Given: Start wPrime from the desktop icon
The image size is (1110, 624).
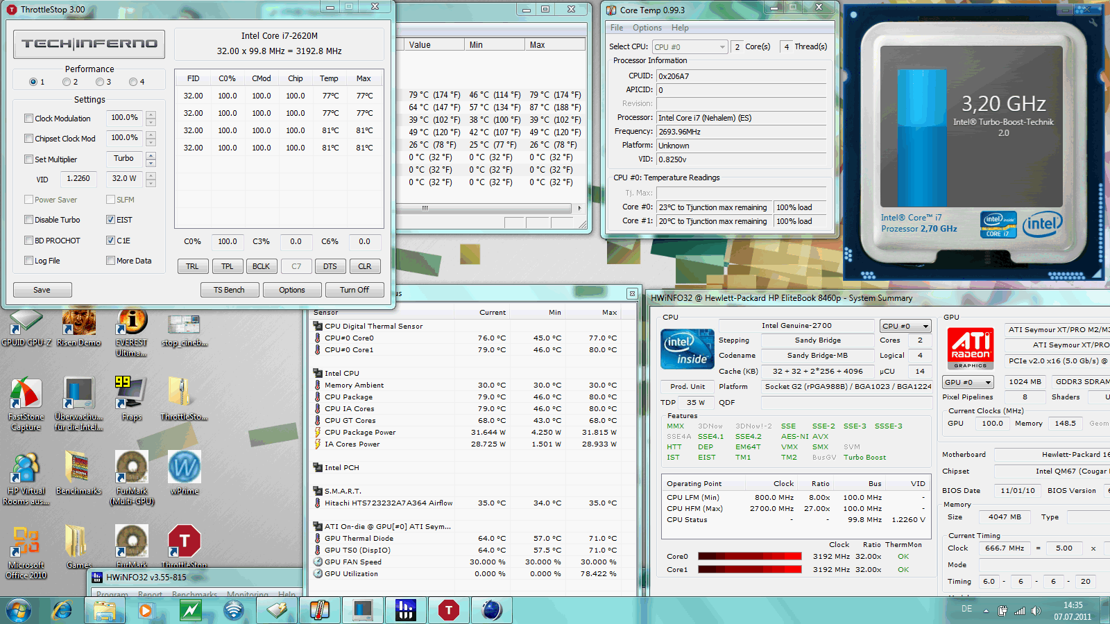Looking at the screenshot, I should [x=184, y=474].
